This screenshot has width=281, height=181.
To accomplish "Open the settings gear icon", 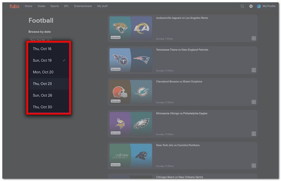I will click(251, 6).
